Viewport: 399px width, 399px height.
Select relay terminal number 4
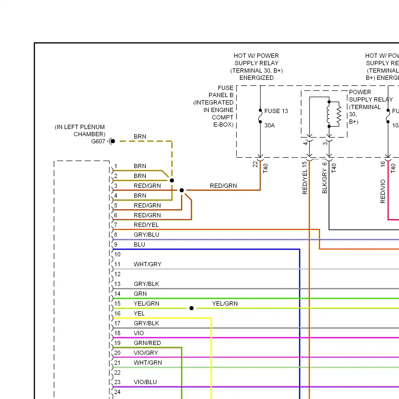click(305, 143)
